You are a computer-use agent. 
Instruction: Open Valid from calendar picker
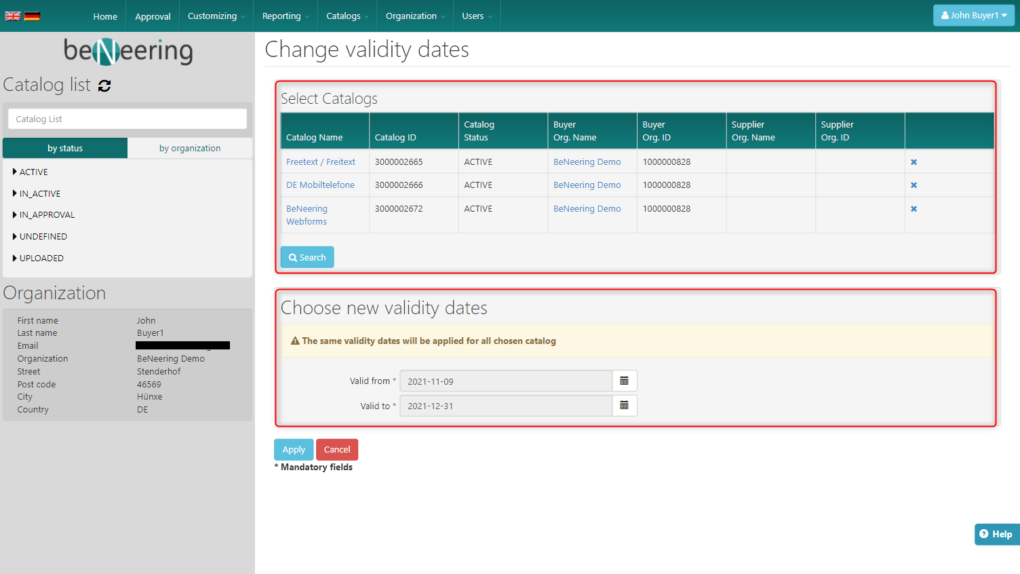pyautogui.click(x=624, y=381)
